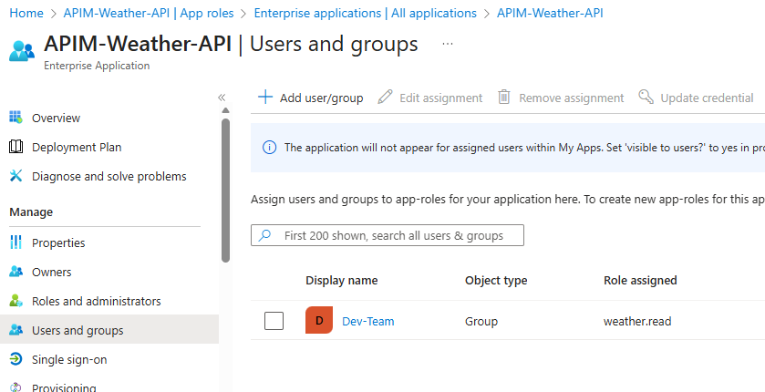Go to APIM-Weather-API | App roles breadcrumb
The width and height of the screenshot is (765, 392).
[x=149, y=13]
